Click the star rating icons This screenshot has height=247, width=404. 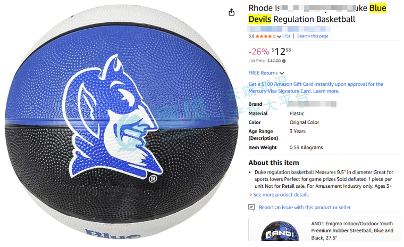tap(265, 36)
